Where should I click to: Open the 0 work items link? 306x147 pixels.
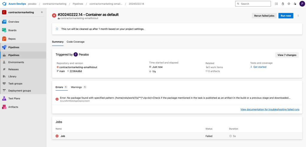point(215,67)
